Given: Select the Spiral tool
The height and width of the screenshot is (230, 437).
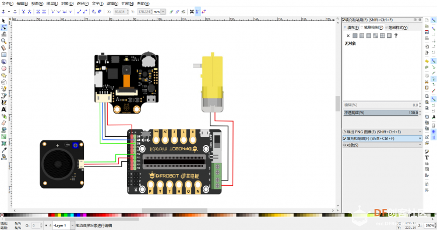Looking at the screenshot, I should coord(3,82).
